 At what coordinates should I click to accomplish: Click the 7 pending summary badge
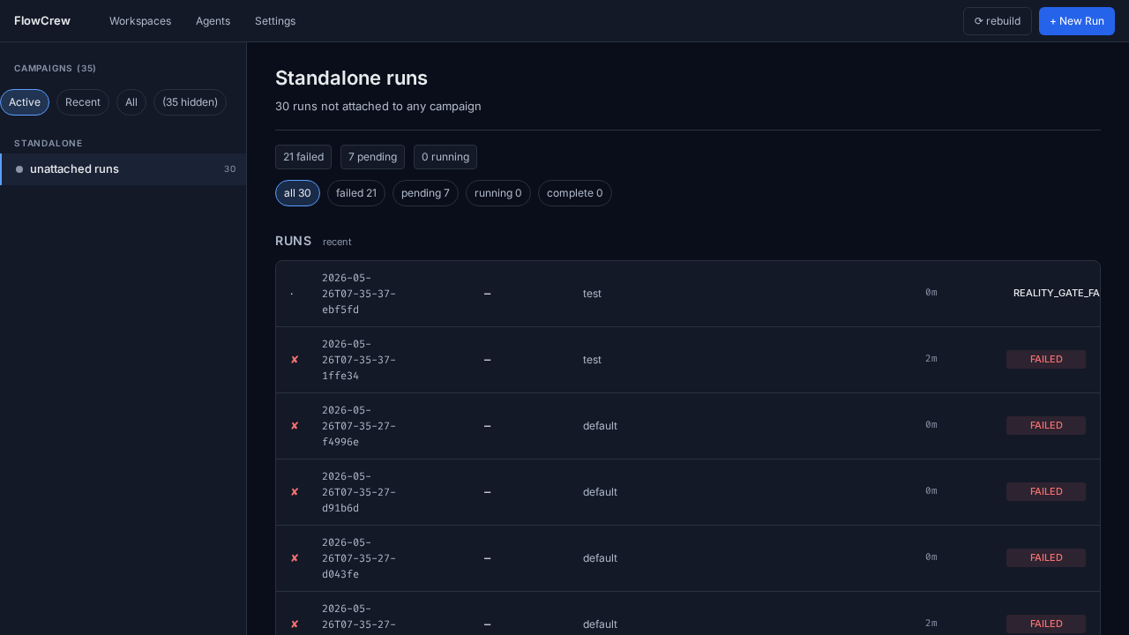[372, 157]
